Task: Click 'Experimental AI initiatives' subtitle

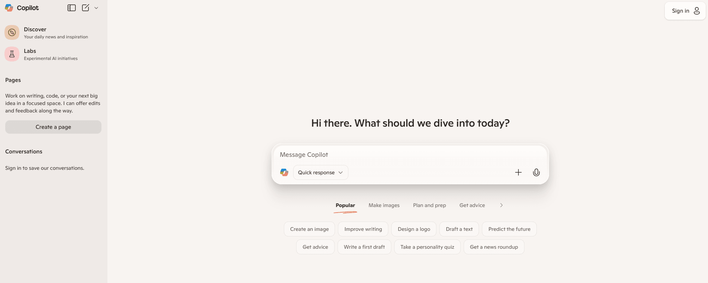Action: point(51,58)
